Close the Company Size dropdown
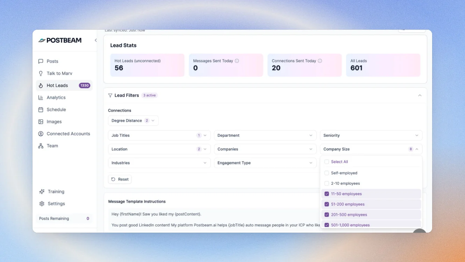This screenshot has height=262, width=465. coord(371,149)
